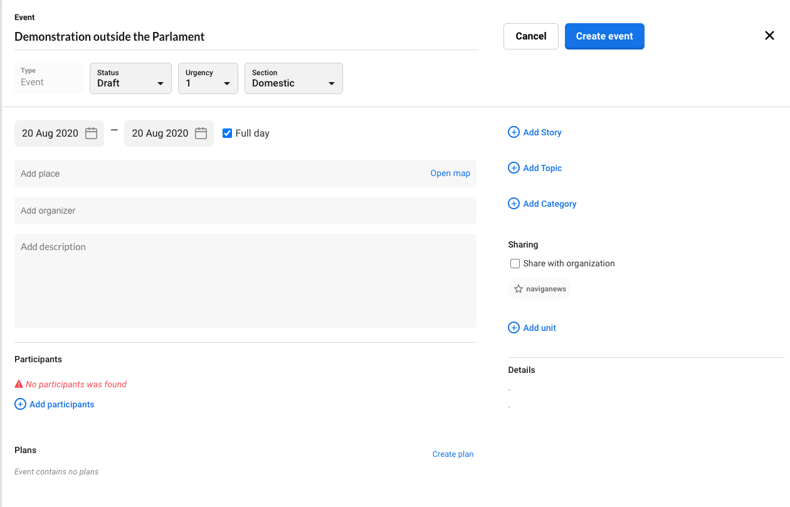Click the plus icon beside Add Story
Viewport: 790px width, 507px height.
pos(513,132)
